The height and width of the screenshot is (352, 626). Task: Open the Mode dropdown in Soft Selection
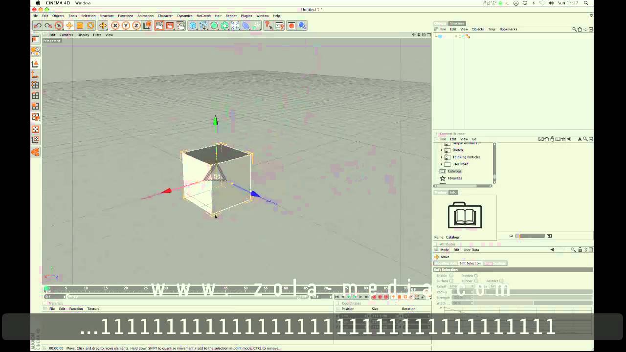click(498, 286)
